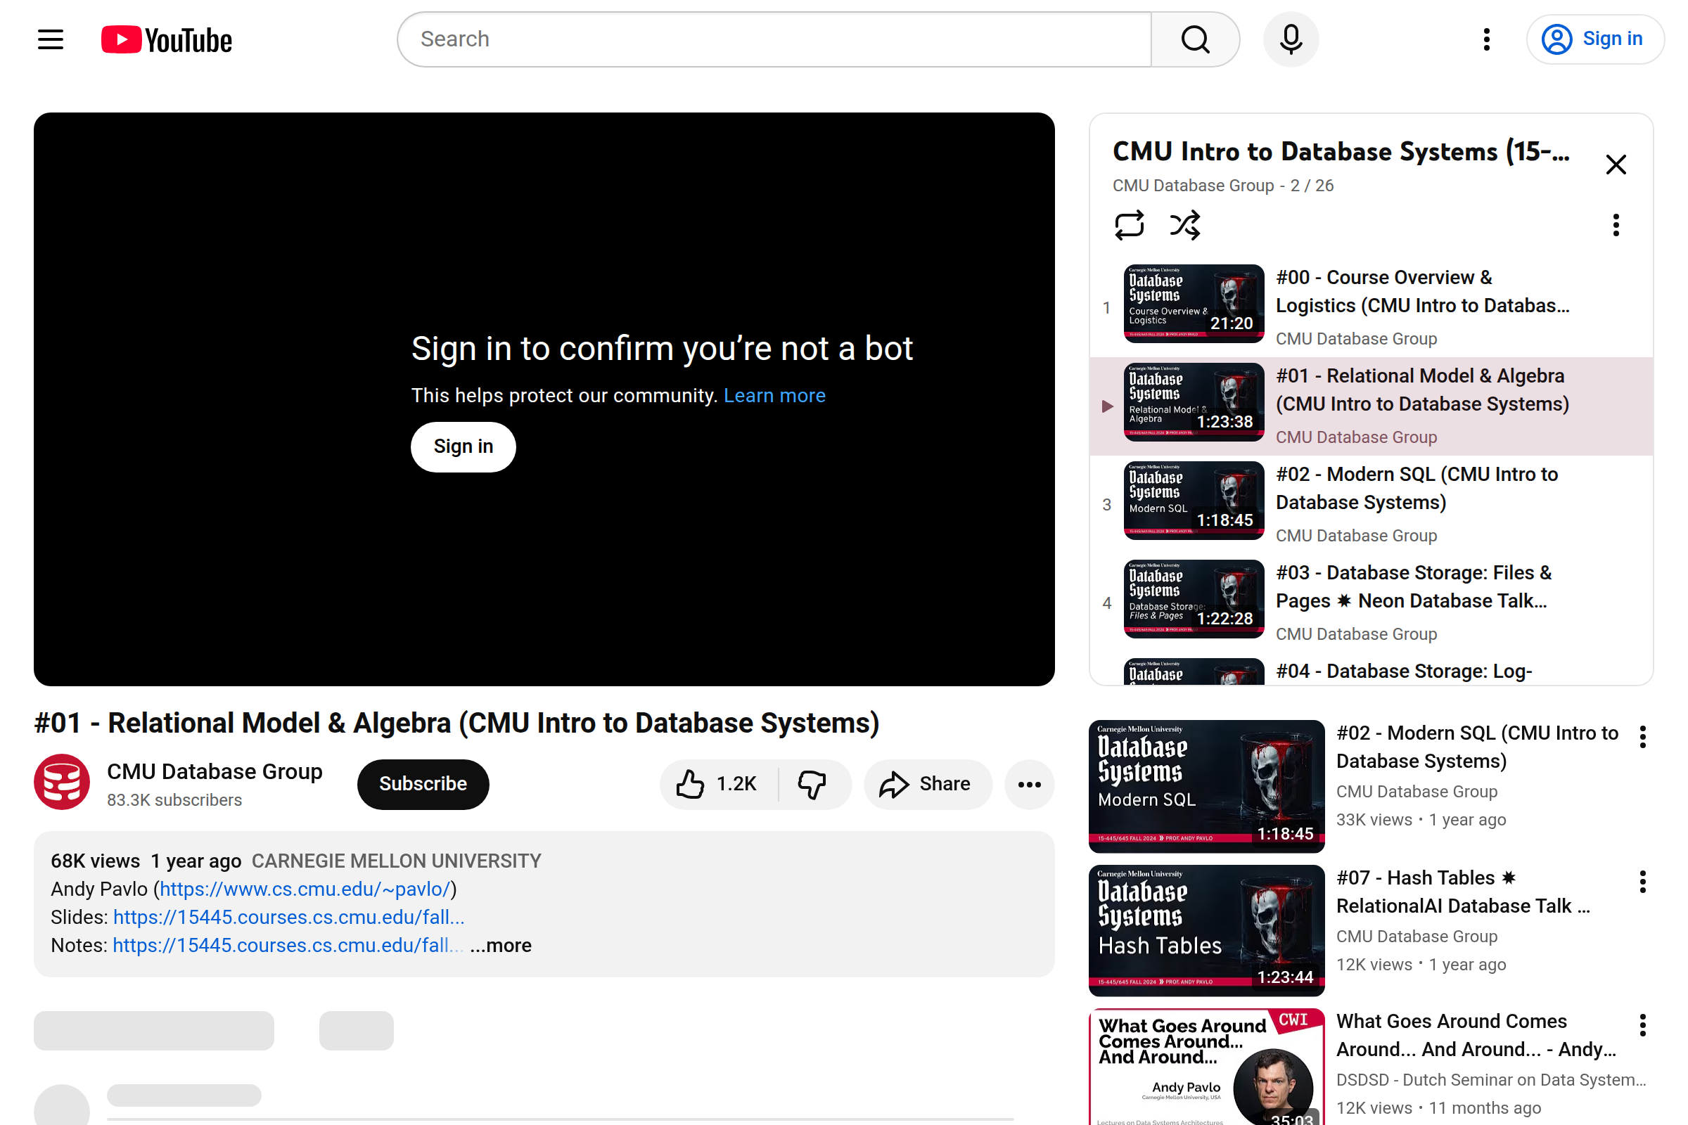Click Learn more in the video player
The width and height of the screenshot is (1688, 1125).
774,395
